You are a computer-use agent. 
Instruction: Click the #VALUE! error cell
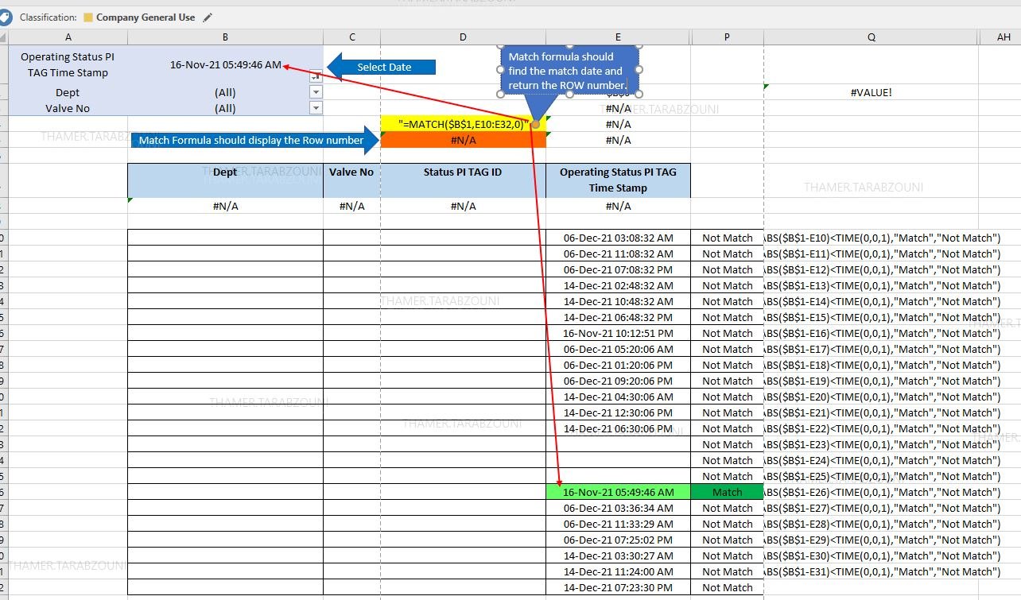[872, 92]
